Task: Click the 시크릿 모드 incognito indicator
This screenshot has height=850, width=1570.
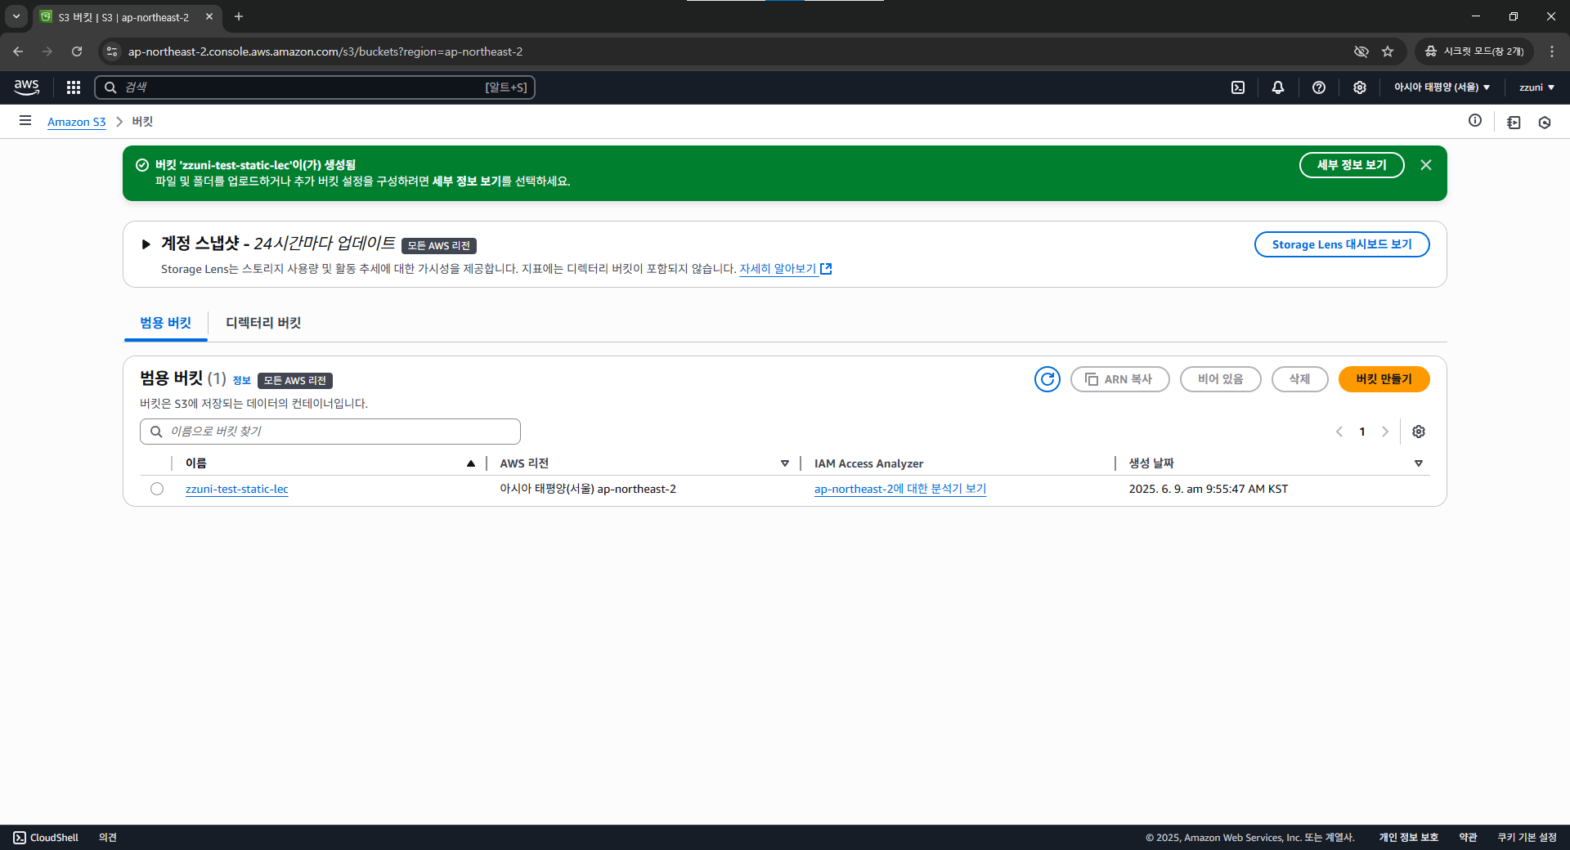Action: (1474, 51)
